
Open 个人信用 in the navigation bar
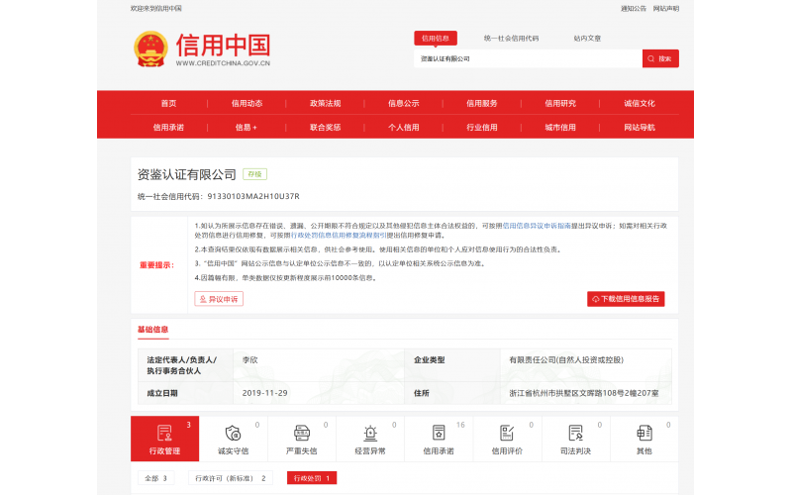(x=404, y=128)
